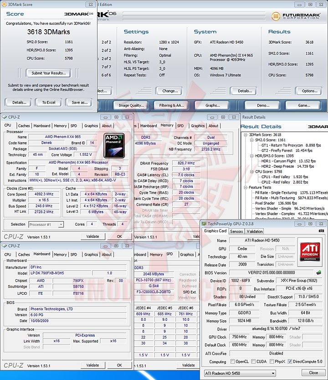The image size is (328, 380).
Task: Uncheck the DirectCompute 5.0 checkbox
Action: click(x=290, y=361)
